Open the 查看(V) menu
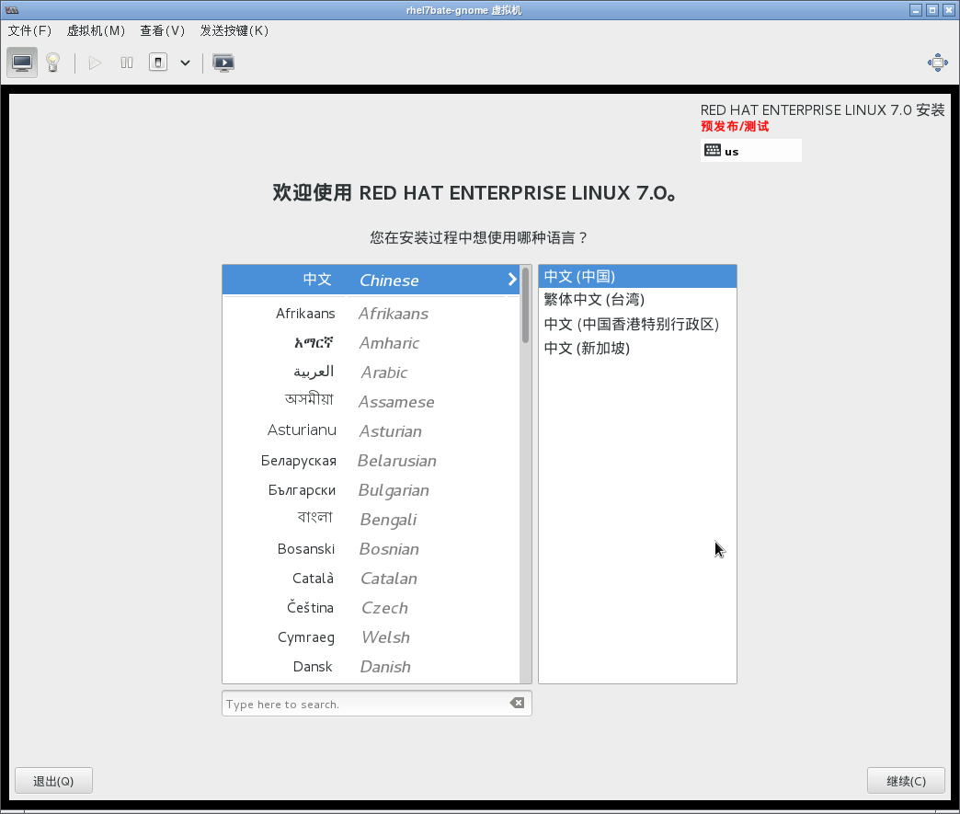 pyautogui.click(x=162, y=30)
